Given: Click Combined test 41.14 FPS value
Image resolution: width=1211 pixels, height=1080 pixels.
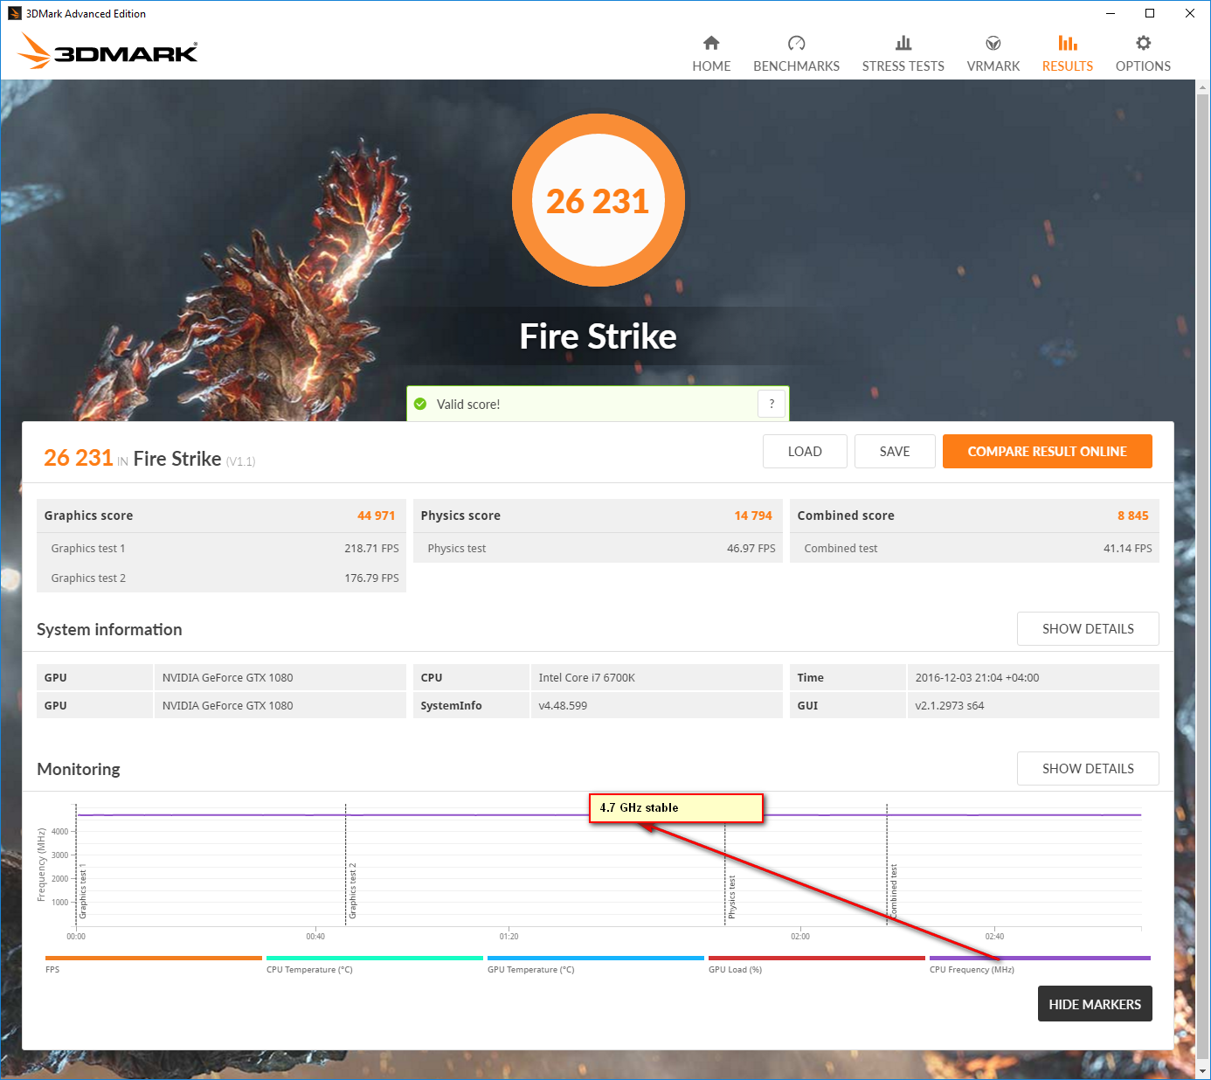Looking at the screenshot, I should click(1128, 549).
